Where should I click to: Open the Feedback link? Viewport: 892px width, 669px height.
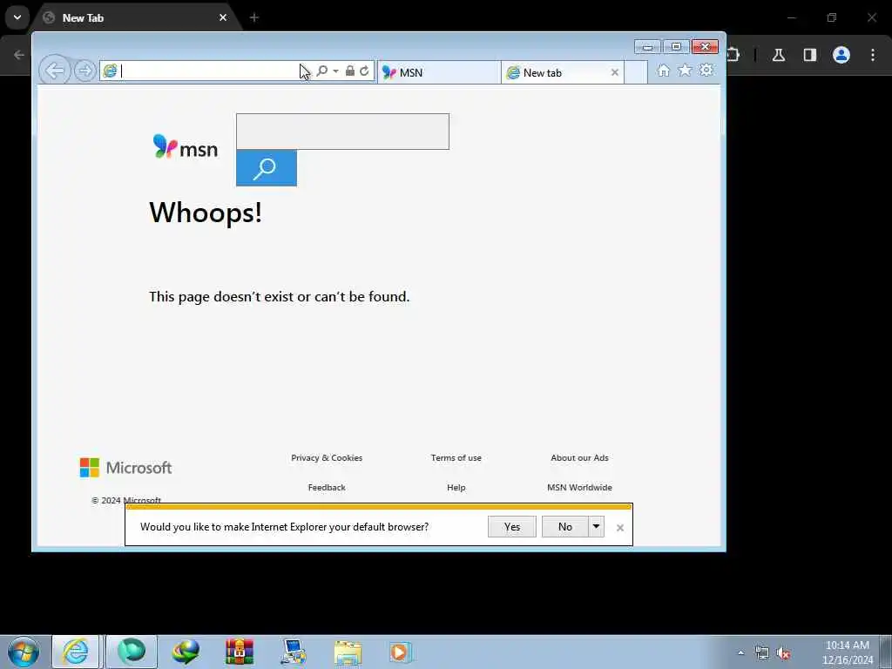[327, 488]
